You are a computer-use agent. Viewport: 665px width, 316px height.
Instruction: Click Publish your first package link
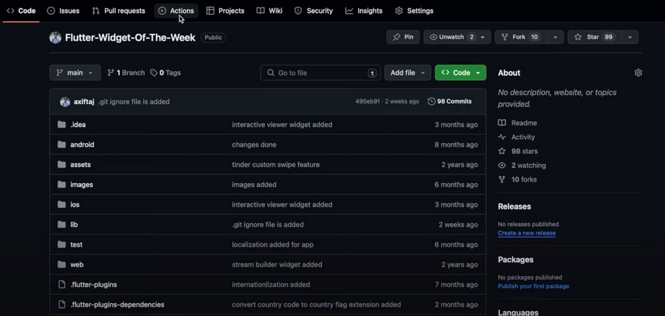point(534,286)
